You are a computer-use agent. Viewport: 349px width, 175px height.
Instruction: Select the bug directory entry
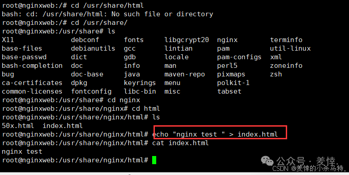(x=8, y=75)
